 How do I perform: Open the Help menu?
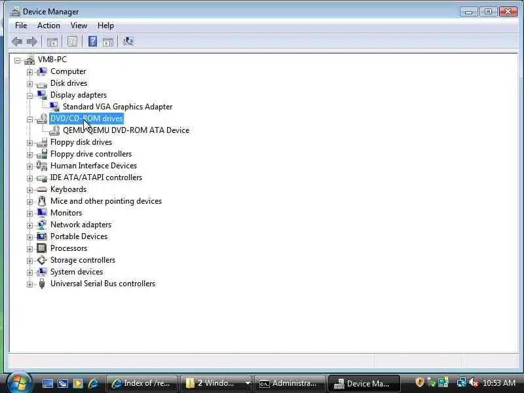click(x=105, y=26)
